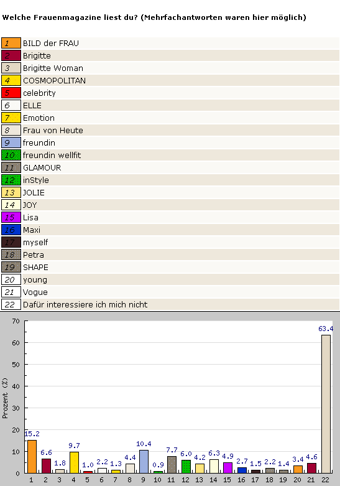Click the survey question heading text
The height and width of the screenshot is (486, 340).
click(154, 17)
